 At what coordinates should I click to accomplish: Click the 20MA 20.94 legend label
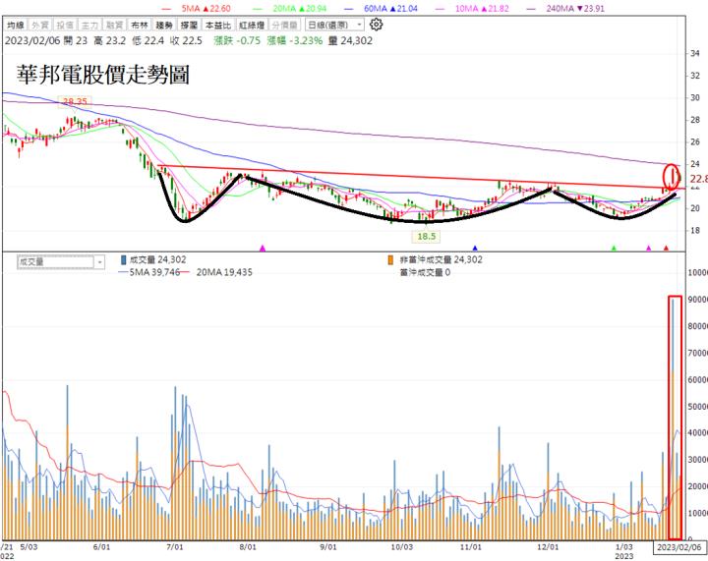[299, 8]
